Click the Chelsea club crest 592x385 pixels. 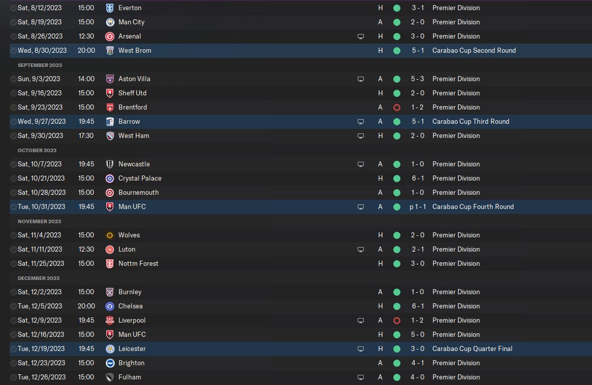point(110,306)
